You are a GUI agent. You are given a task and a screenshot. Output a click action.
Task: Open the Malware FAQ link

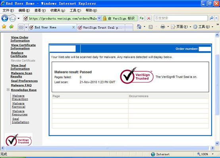click(x=21, y=85)
